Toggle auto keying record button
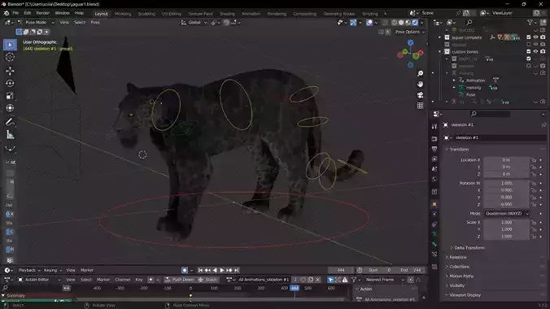The width and height of the screenshot is (550, 309). click(185, 270)
